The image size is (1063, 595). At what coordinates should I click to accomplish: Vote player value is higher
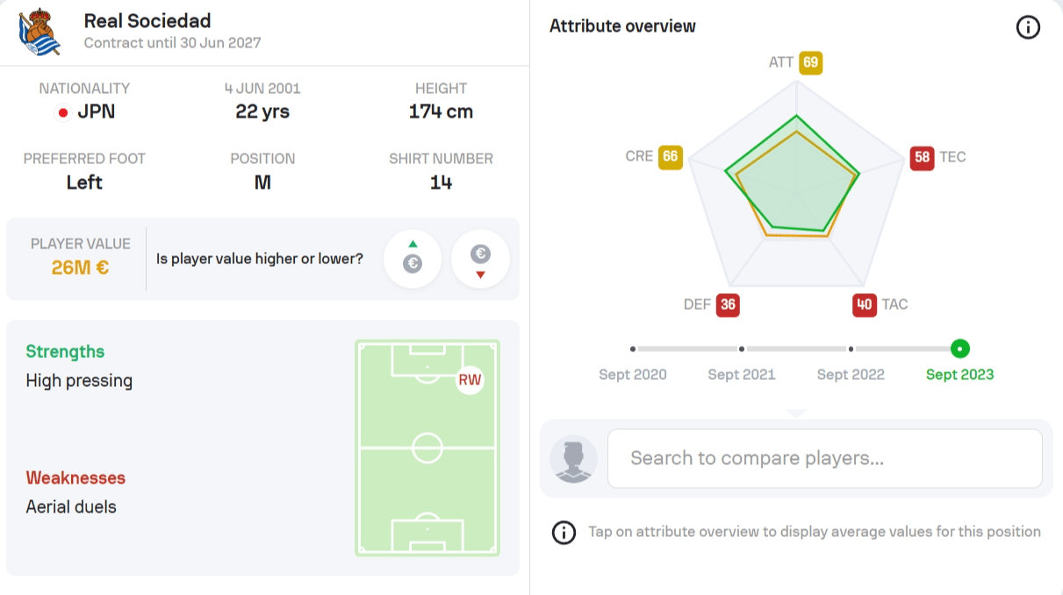click(413, 259)
